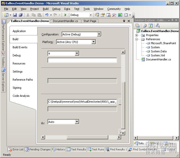180x158 pixels.
Task: Open the Object Browser toolbar icon
Action: [x=109, y=15]
